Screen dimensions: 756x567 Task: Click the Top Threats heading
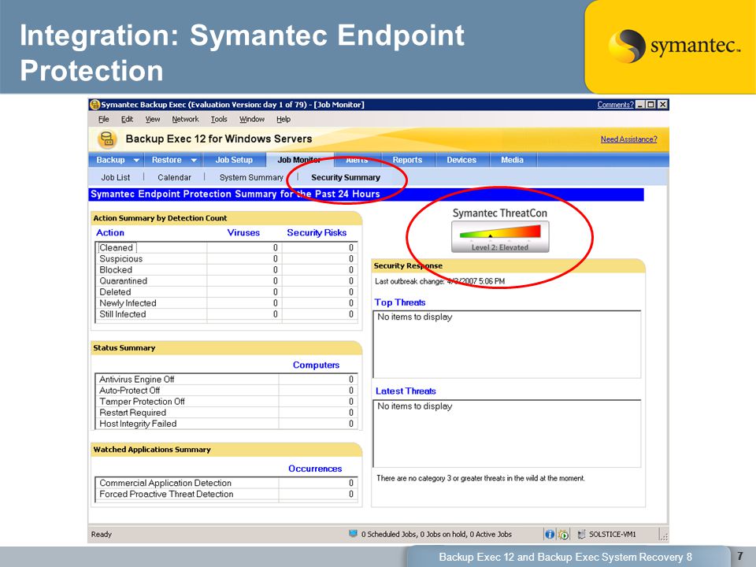[400, 302]
